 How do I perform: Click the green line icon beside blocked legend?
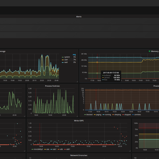[85, 115]
